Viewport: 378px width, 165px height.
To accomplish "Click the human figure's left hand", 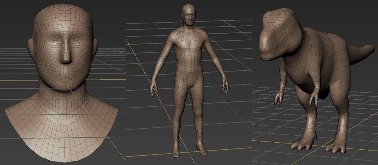I will tap(153, 89).
